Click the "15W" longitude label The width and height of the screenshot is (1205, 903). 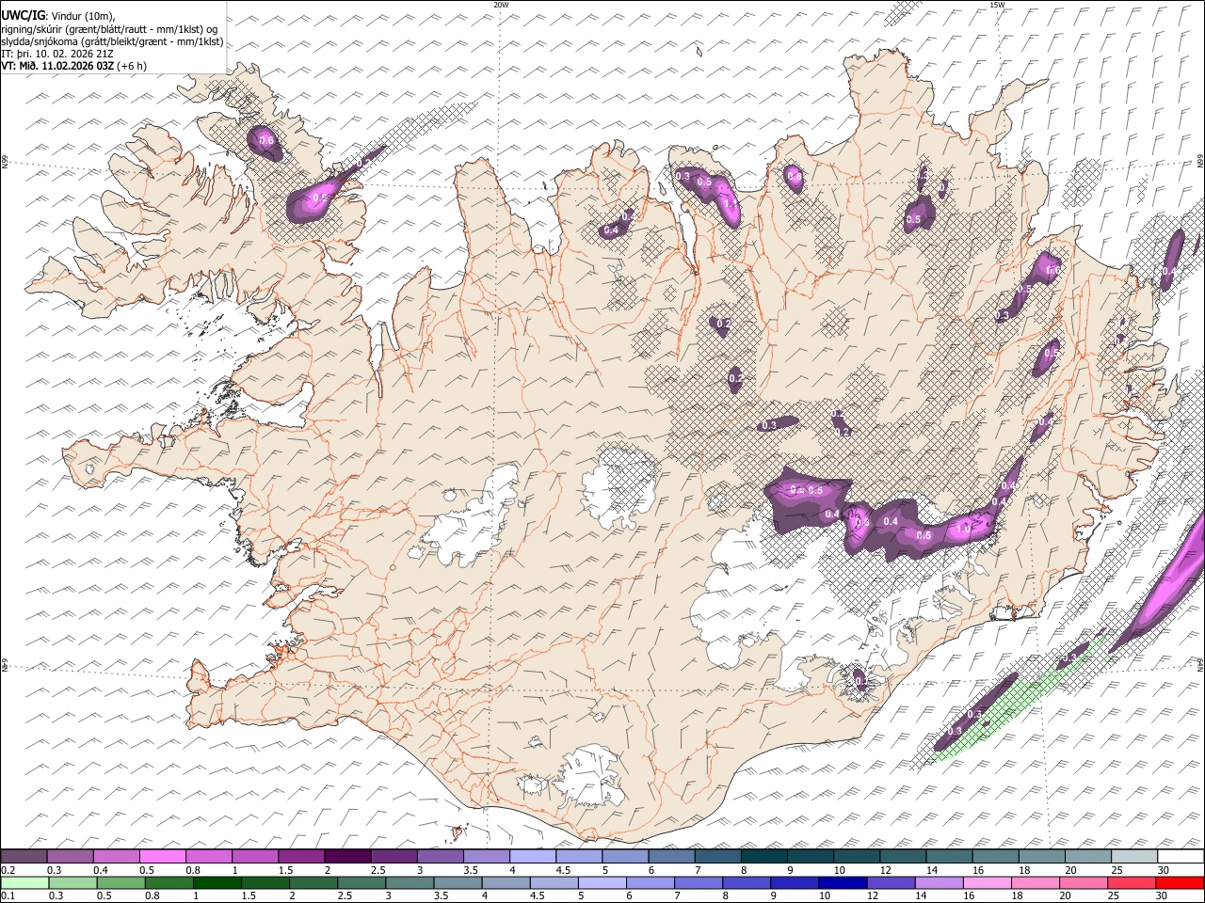[x=997, y=5]
